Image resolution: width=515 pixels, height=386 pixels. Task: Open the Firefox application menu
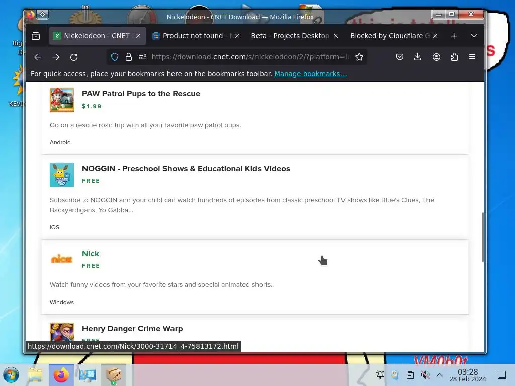[x=472, y=57]
